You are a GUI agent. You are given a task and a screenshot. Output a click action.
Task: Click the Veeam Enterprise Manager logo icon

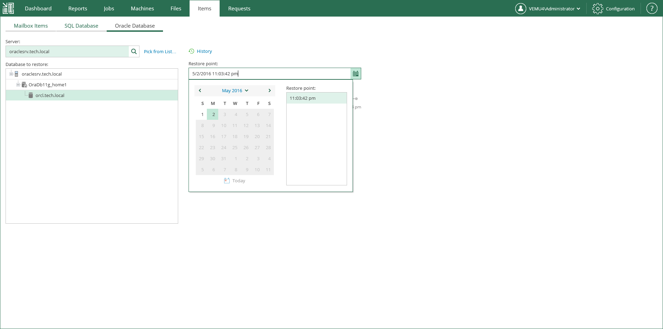8,8
